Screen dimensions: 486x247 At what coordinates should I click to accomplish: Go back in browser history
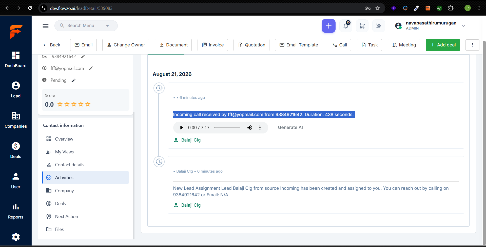(7, 8)
